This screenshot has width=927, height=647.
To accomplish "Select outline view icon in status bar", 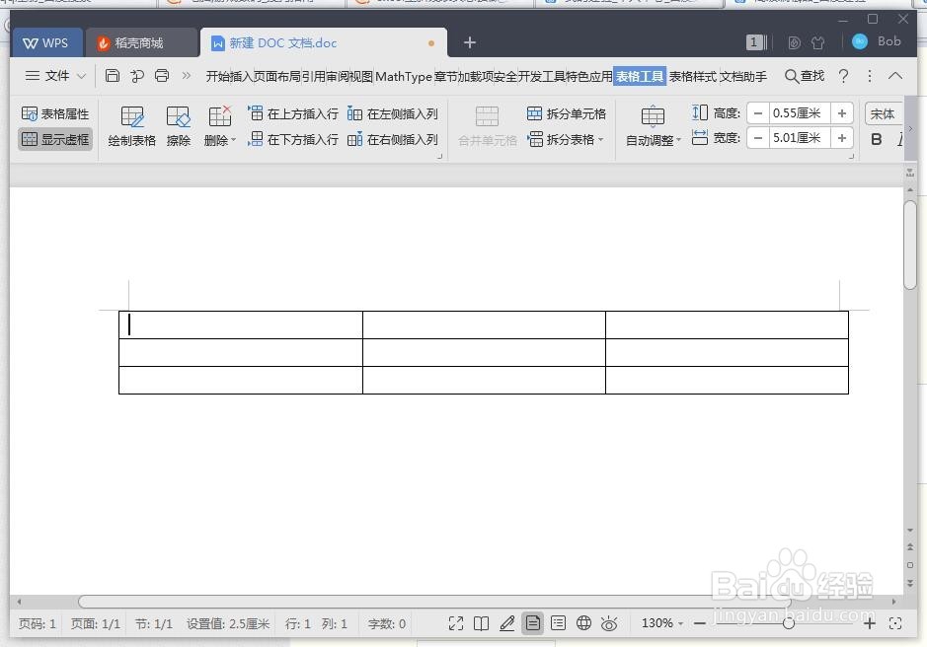I will click(x=558, y=622).
